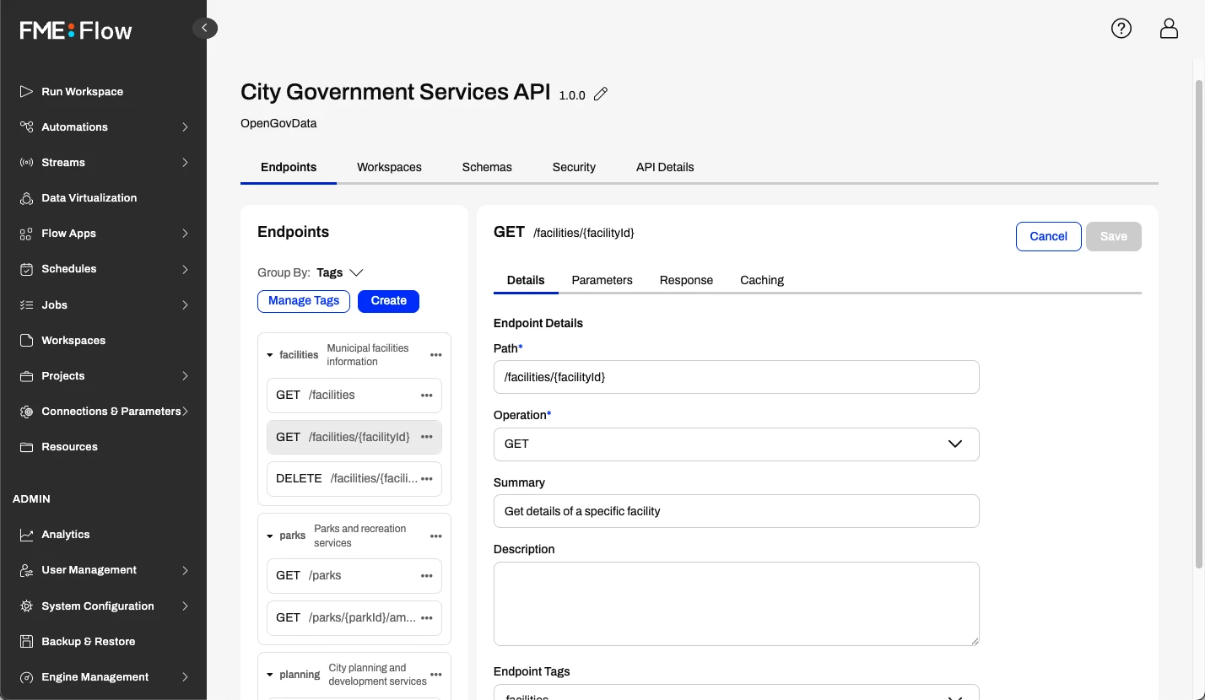Open the Analytics admin page

(x=65, y=535)
